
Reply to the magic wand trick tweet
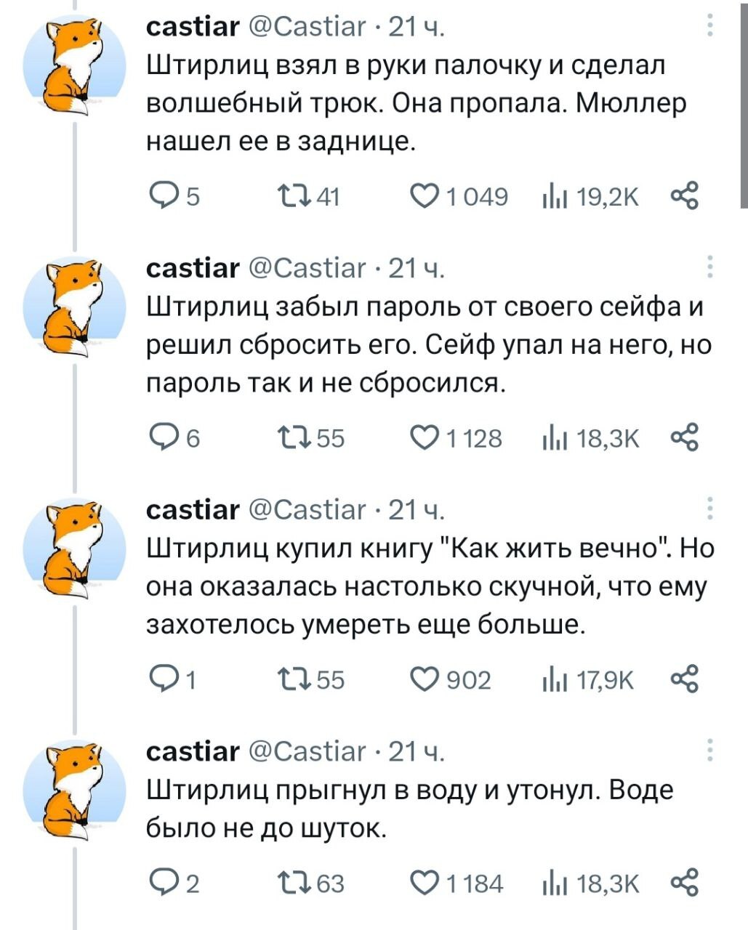[x=162, y=196]
